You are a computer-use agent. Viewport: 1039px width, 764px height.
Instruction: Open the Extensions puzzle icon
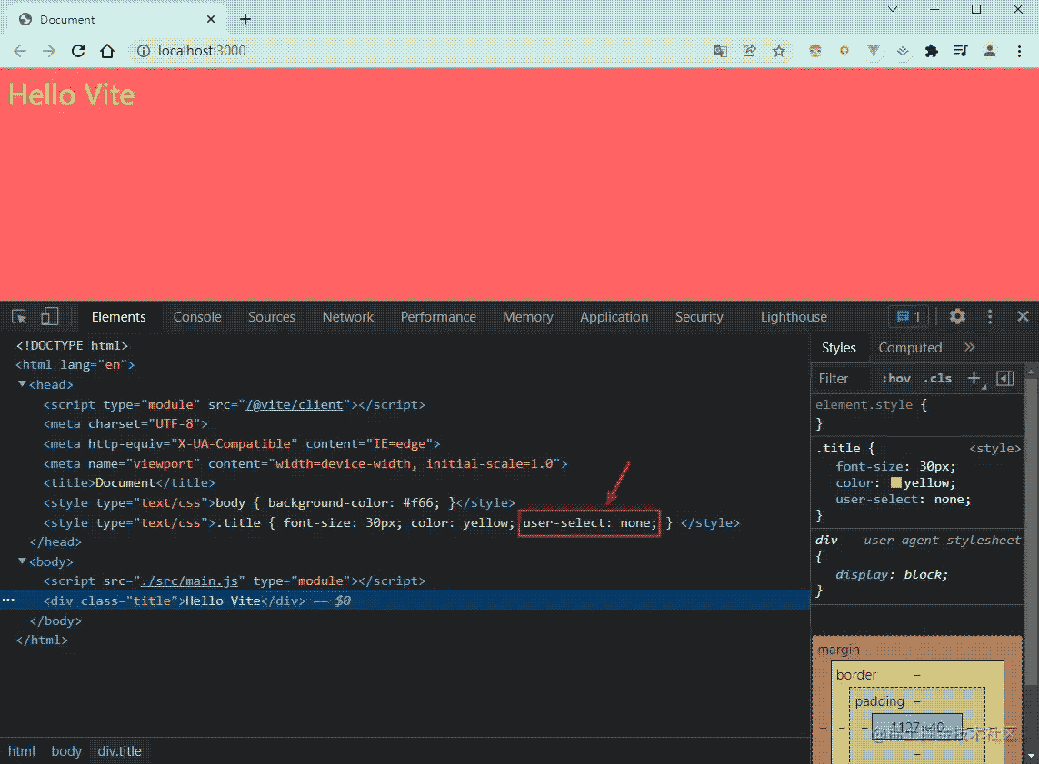pyautogui.click(x=931, y=51)
